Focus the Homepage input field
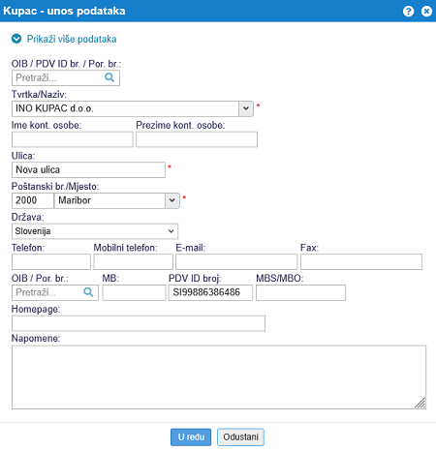This screenshot has width=436, height=451. [x=139, y=323]
